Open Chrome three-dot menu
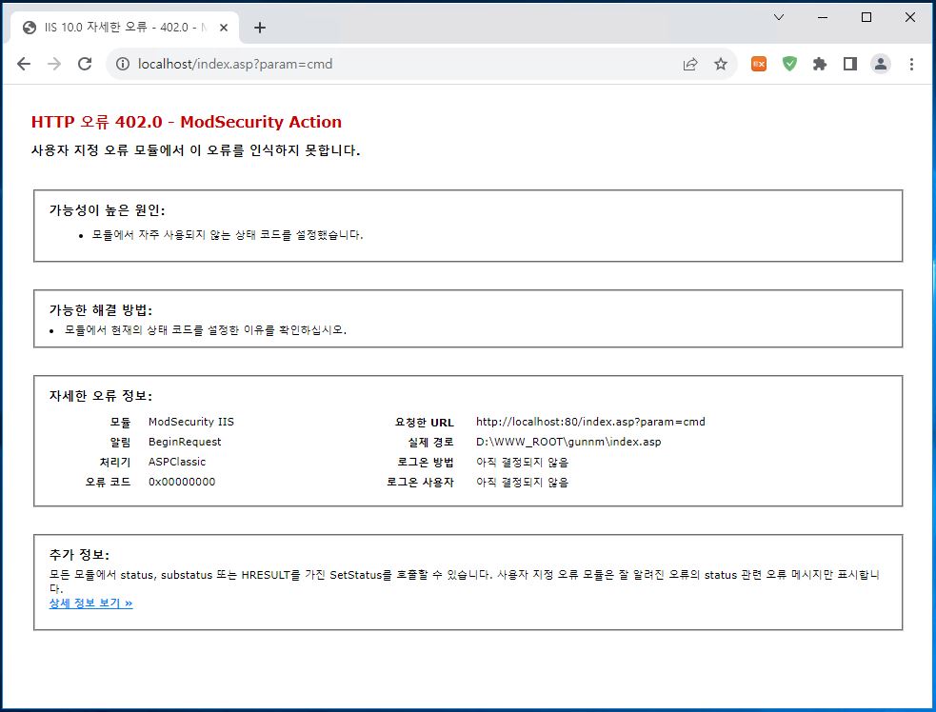The height and width of the screenshot is (712, 936). [x=911, y=64]
